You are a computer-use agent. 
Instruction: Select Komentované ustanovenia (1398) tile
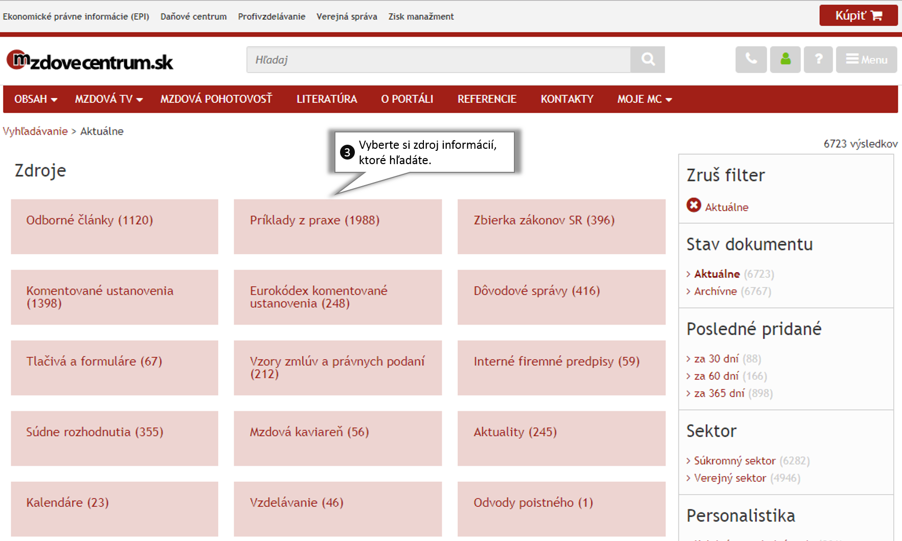tap(115, 297)
